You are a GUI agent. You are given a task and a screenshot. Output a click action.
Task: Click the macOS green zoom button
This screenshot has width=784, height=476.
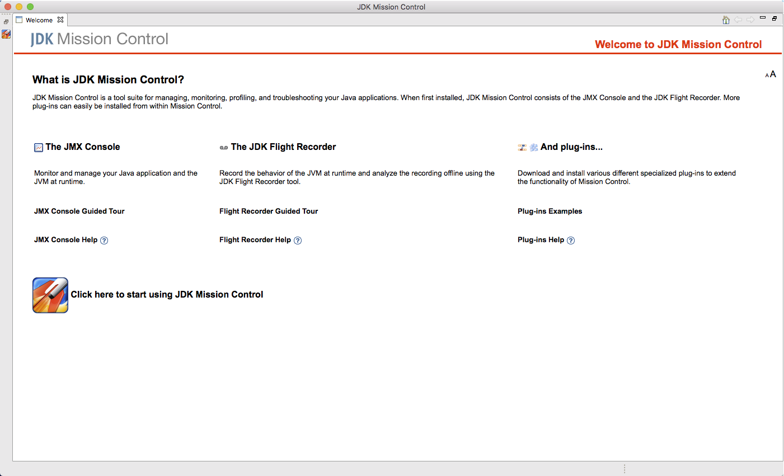[x=30, y=7]
